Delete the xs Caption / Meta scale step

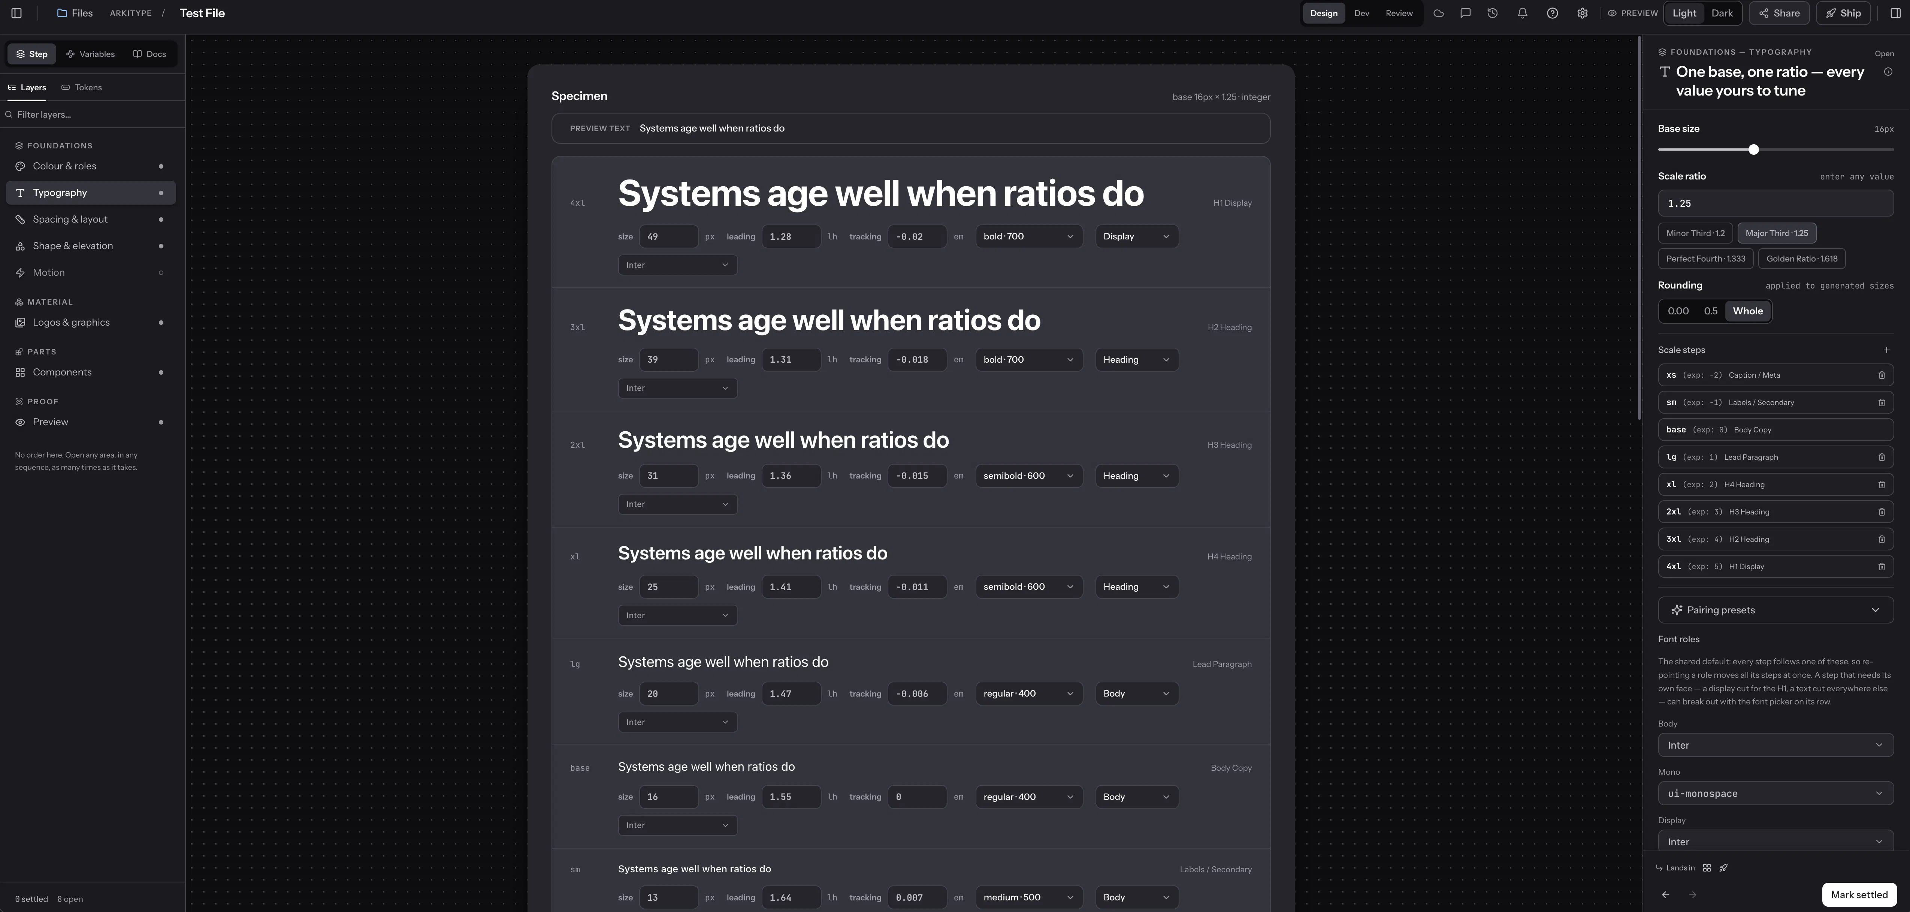pyautogui.click(x=1882, y=375)
